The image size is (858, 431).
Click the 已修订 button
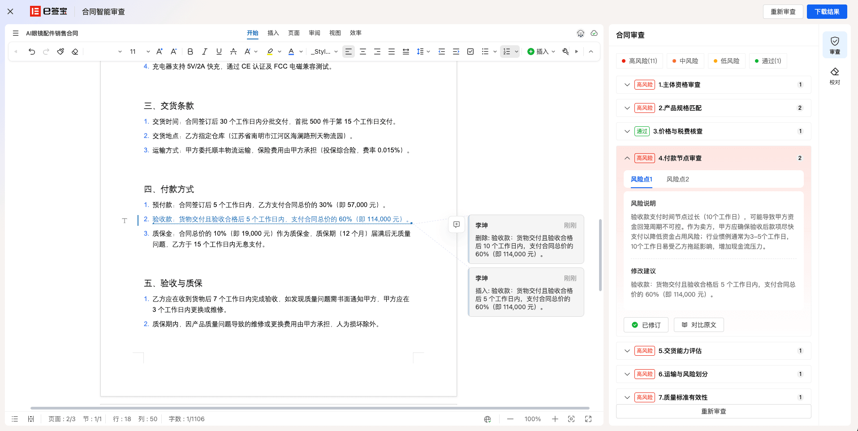[646, 325]
